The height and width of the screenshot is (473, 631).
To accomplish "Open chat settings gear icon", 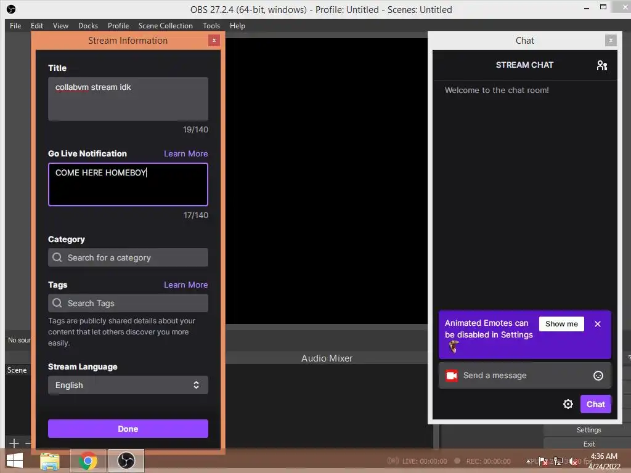I will 568,404.
